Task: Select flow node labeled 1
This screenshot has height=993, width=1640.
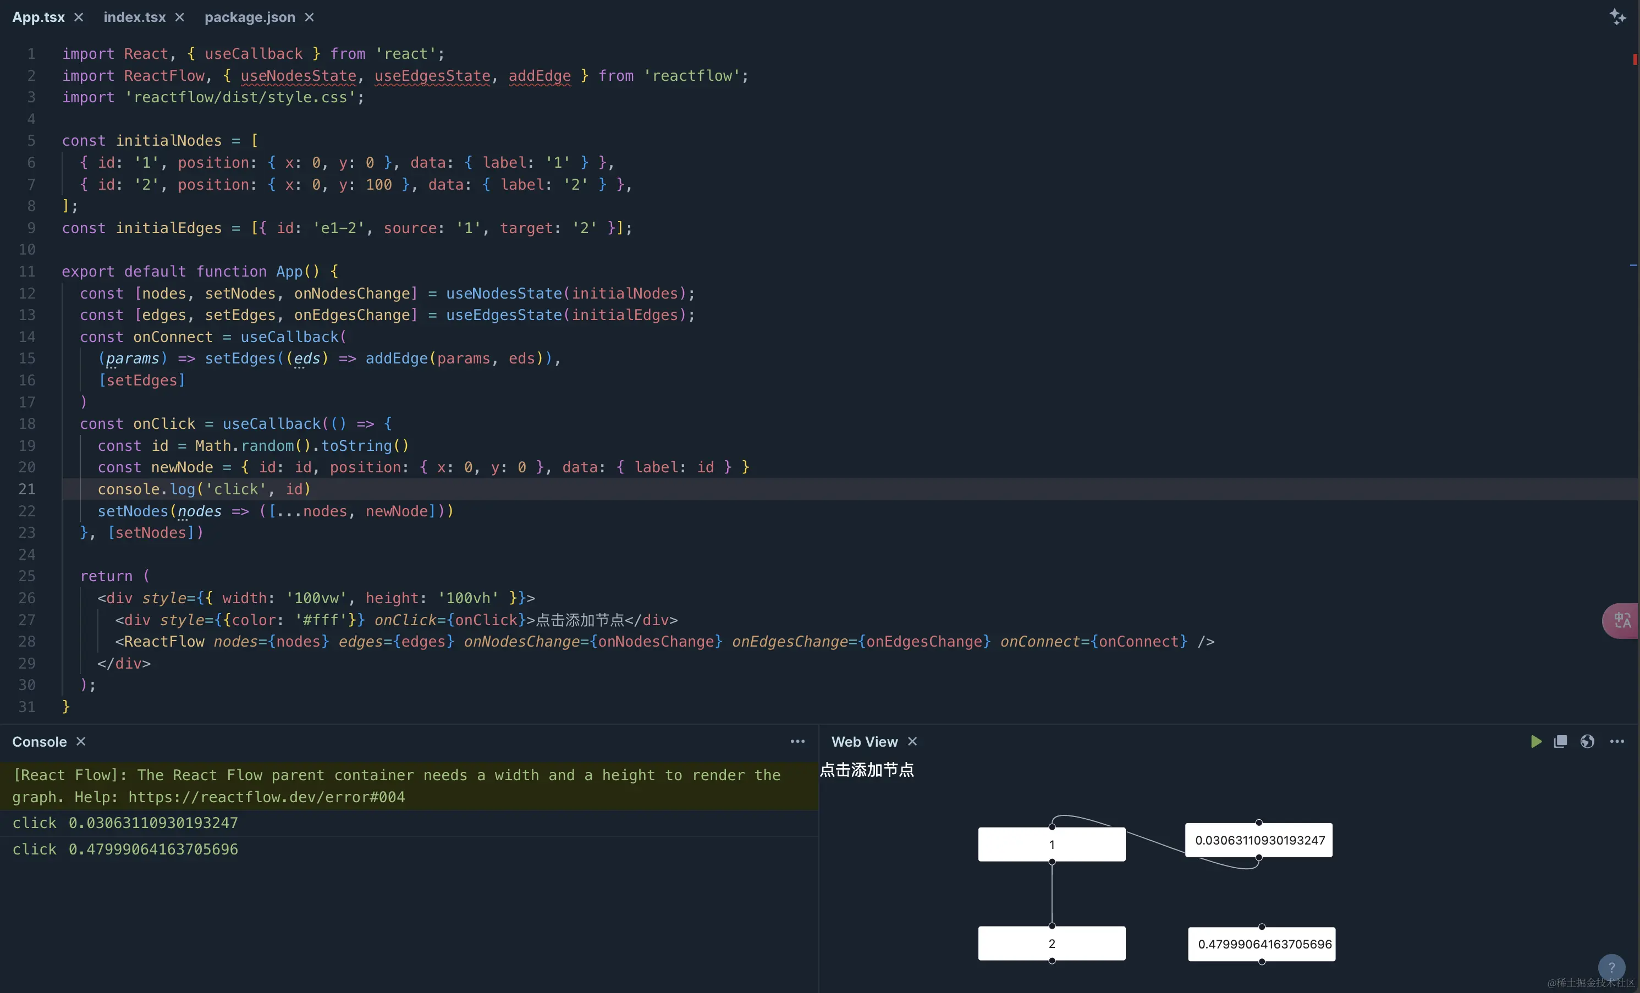Action: [1052, 845]
